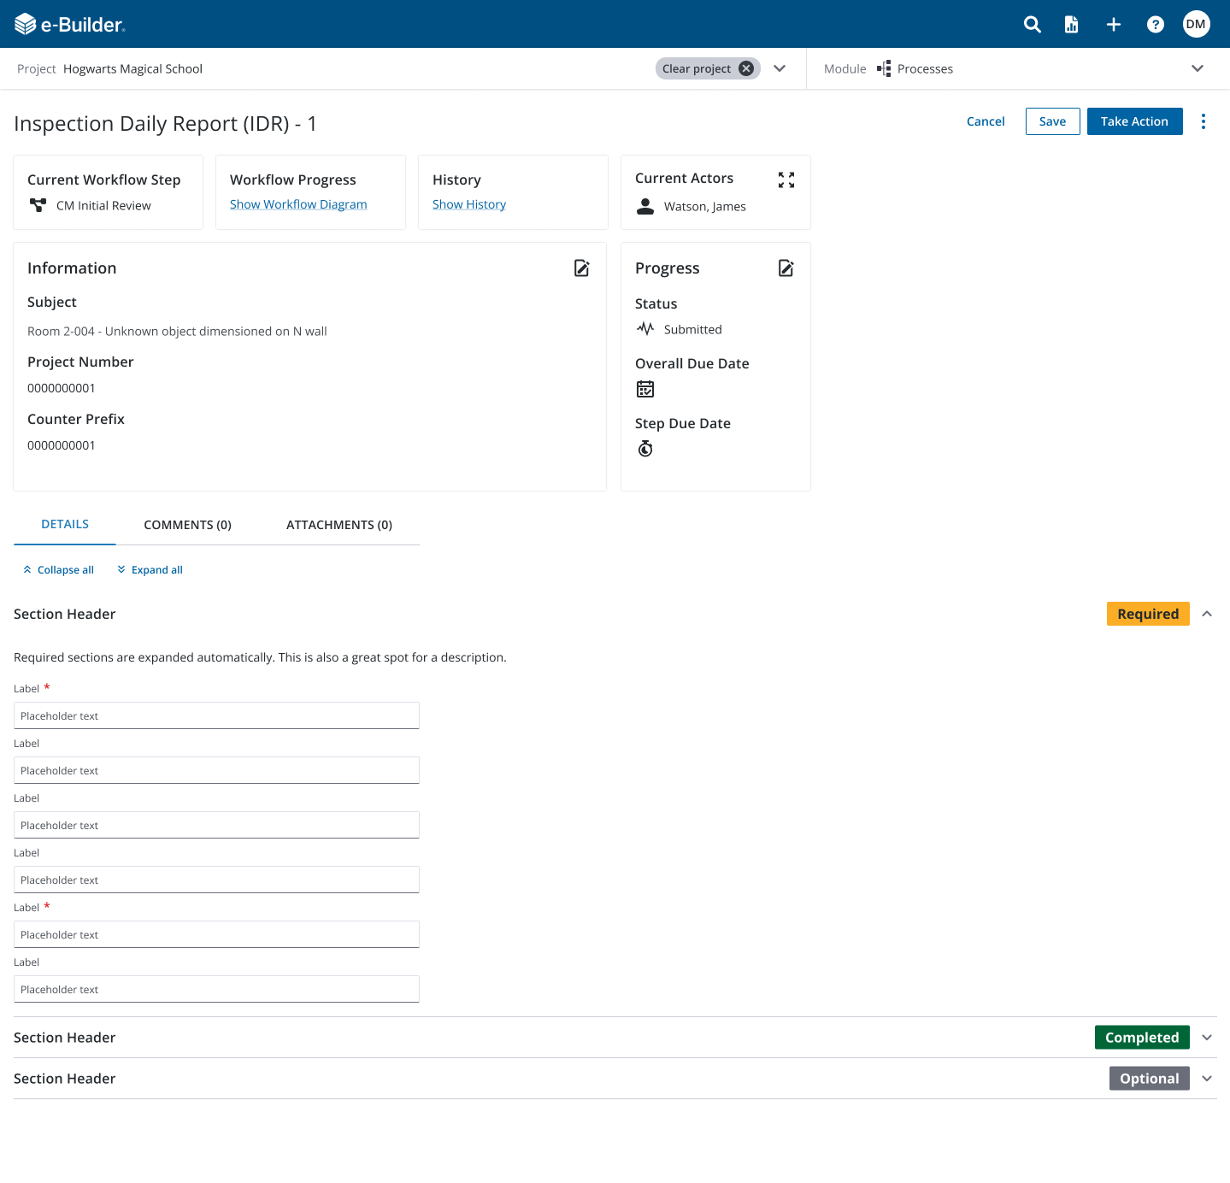The image size is (1230, 1183).
Task: Click the Overall Due Date calendar icon
Action: click(x=645, y=389)
